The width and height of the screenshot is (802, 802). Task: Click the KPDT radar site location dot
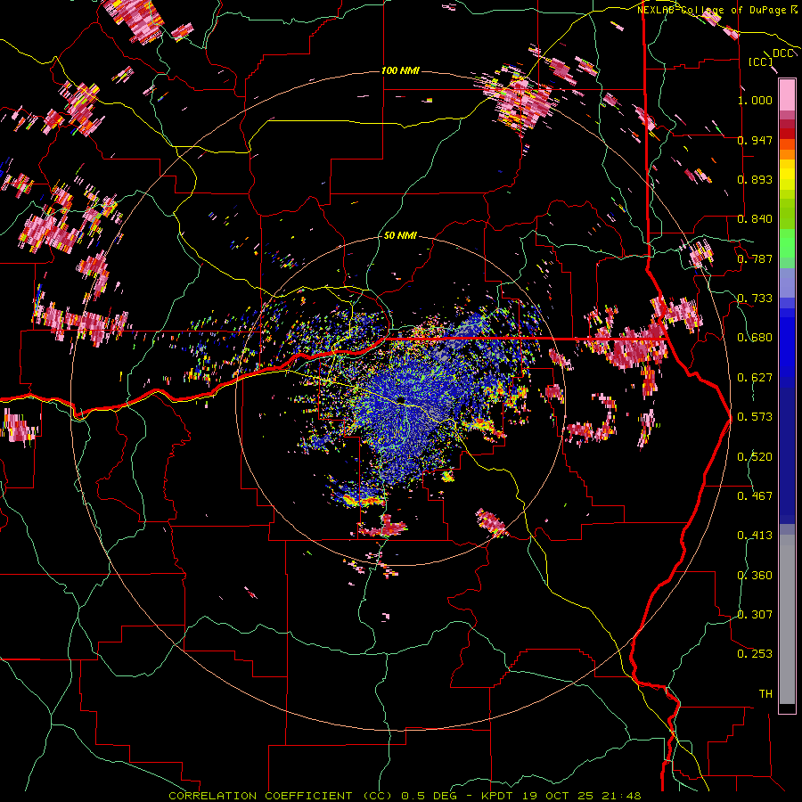click(x=402, y=399)
